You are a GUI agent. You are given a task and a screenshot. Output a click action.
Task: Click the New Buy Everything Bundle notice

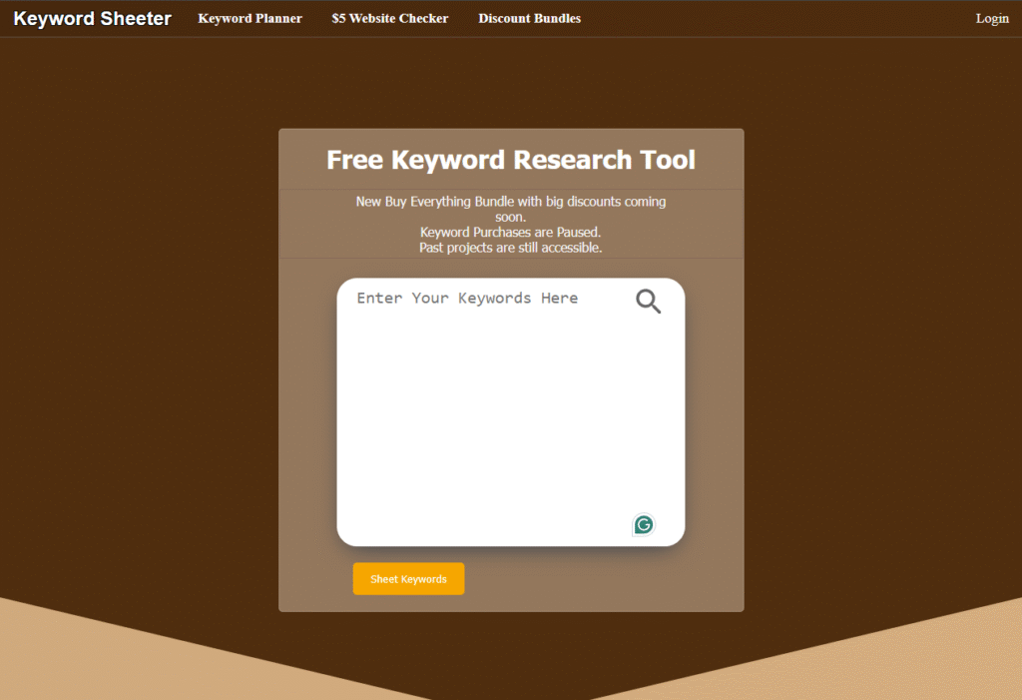510,202
